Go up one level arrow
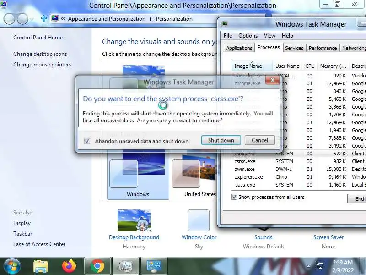 [43, 19]
